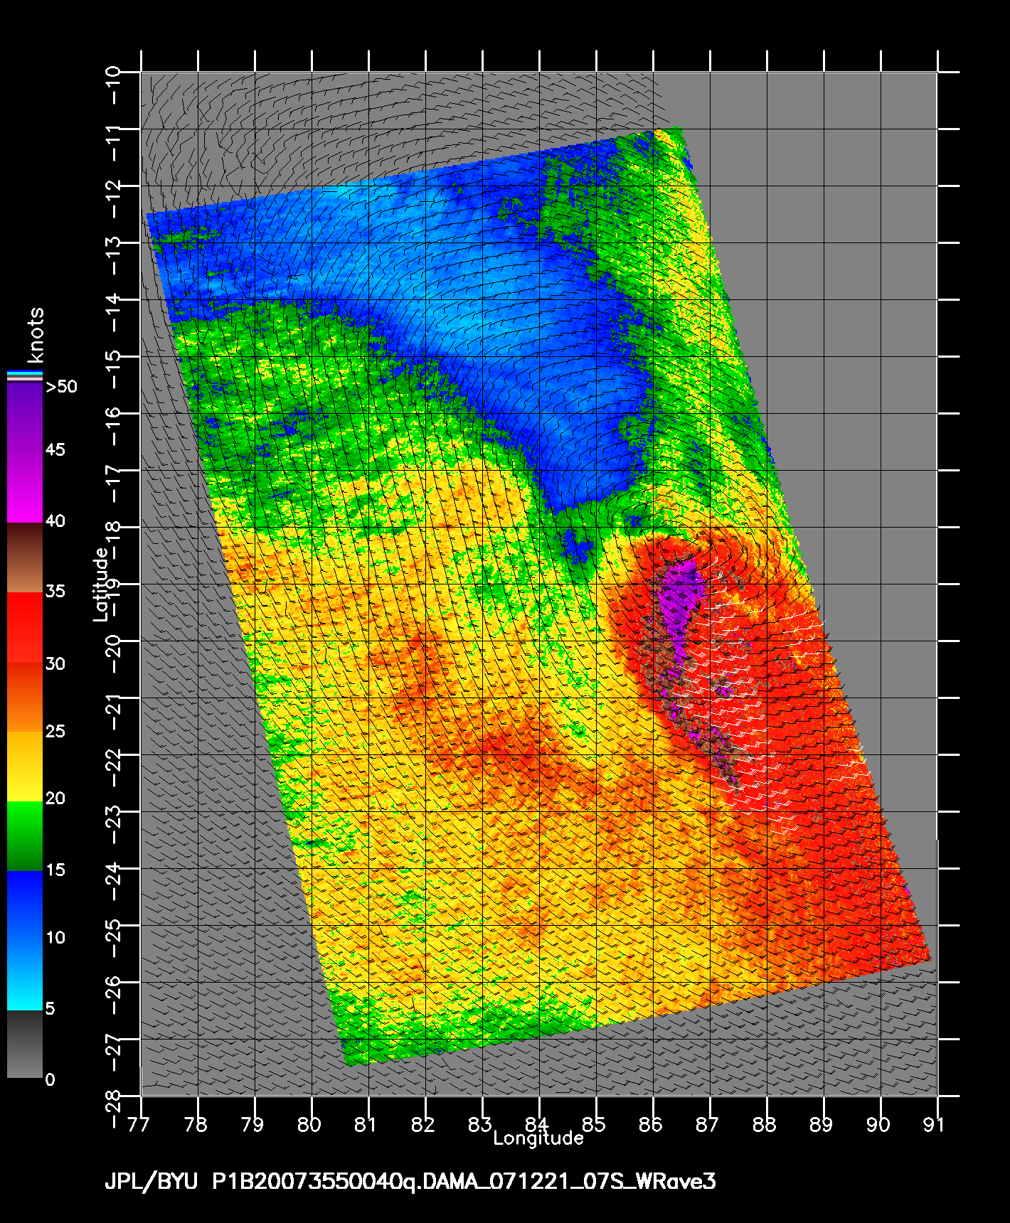Click the 'Longitude' axis title
Image resolution: width=1010 pixels, height=1223 pixels.
coord(538,1138)
